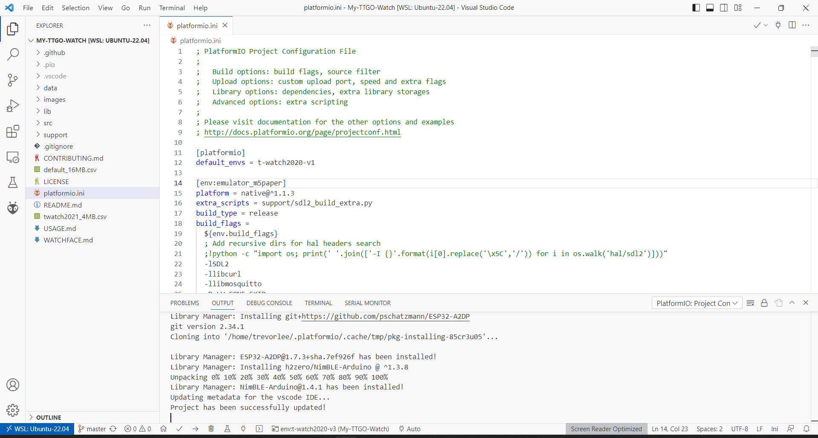Open the projectconf.html documentation link

302,132
